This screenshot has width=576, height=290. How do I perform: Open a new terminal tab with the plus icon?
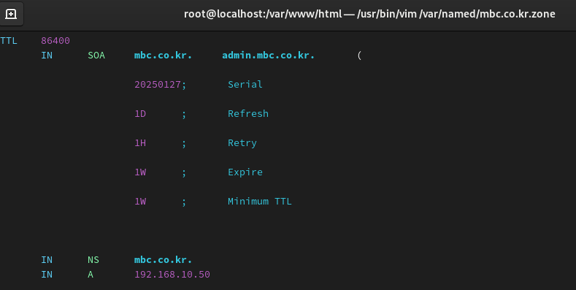(x=11, y=14)
